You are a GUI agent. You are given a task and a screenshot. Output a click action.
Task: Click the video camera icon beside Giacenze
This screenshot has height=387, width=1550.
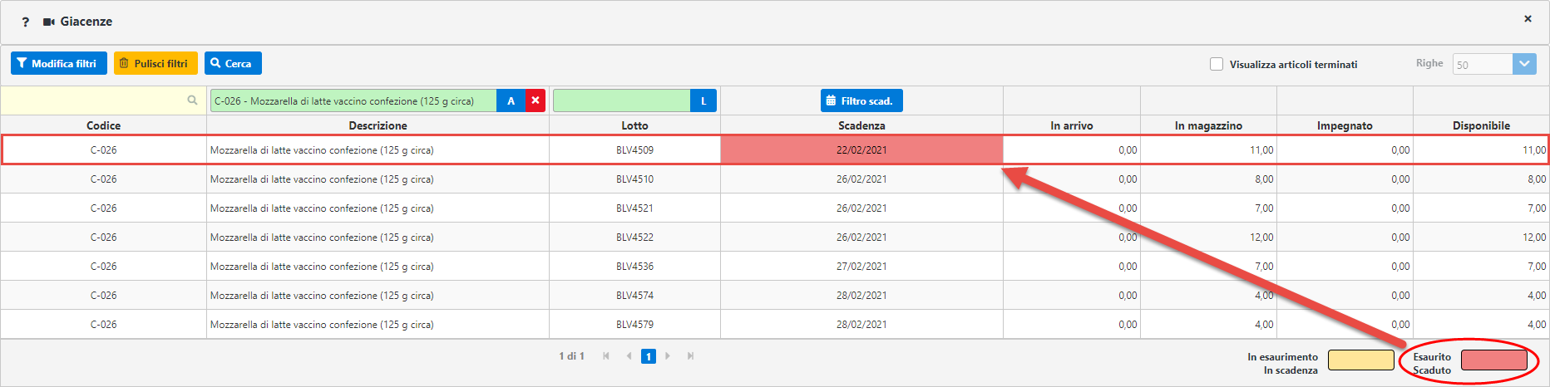pos(49,22)
